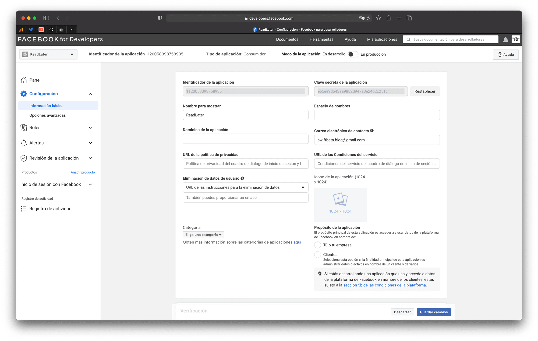Click the Panel house icon in the sidebar
Screen dimensions: 538x341
(x=24, y=80)
